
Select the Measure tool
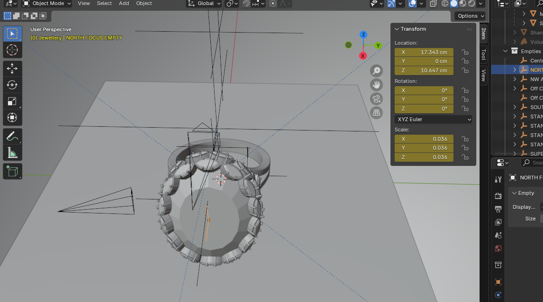12,153
